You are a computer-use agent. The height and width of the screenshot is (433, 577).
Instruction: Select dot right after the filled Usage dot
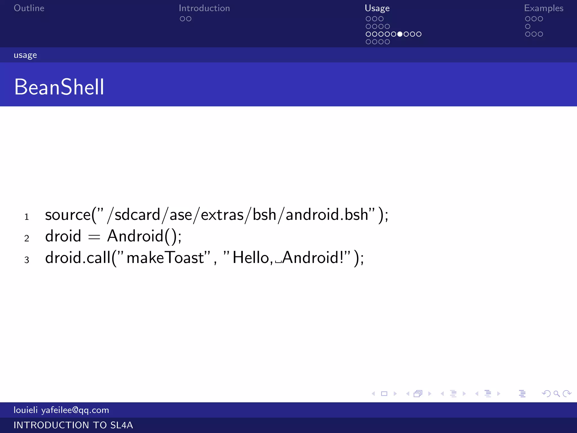(406, 34)
